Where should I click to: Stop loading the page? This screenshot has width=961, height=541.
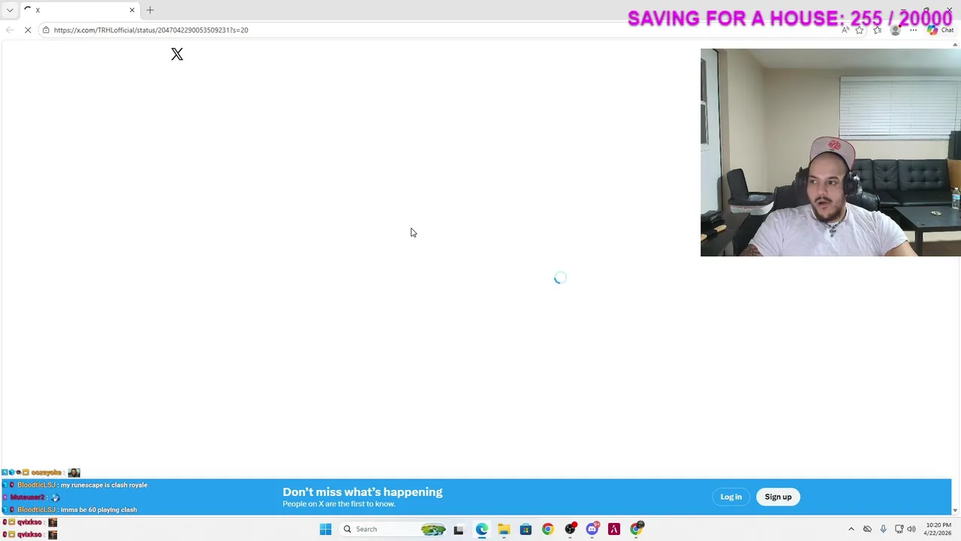28,30
